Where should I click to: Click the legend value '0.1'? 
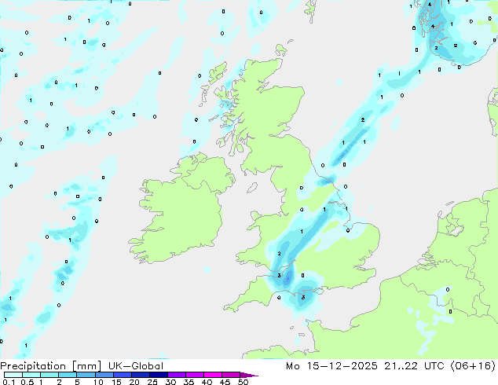point(9,382)
